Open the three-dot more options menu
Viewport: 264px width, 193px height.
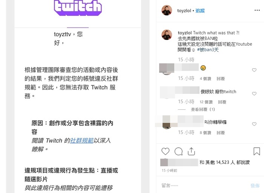(257, 11)
